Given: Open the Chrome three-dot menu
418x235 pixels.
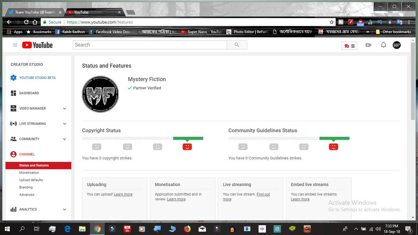Looking at the screenshot, I should (409, 22).
